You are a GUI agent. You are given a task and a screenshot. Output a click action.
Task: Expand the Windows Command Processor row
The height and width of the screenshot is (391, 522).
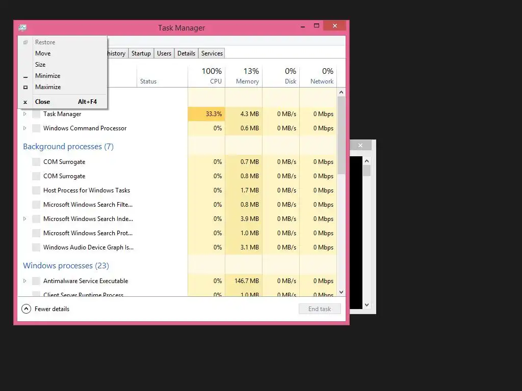point(24,128)
